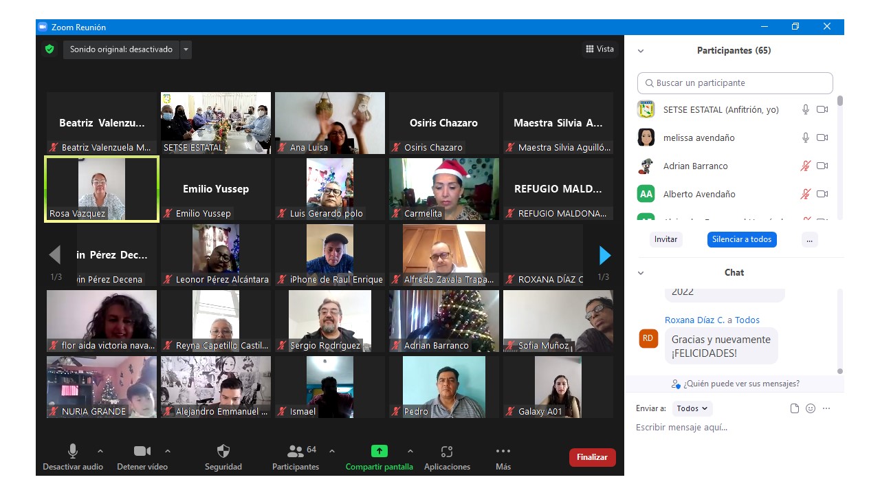Toggle melissa avendaño camera icon
The image size is (880, 495).
tap(822, 137)
